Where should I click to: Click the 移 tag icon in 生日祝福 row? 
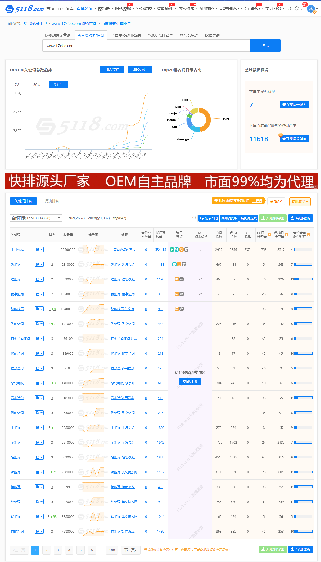pos(177,249)
